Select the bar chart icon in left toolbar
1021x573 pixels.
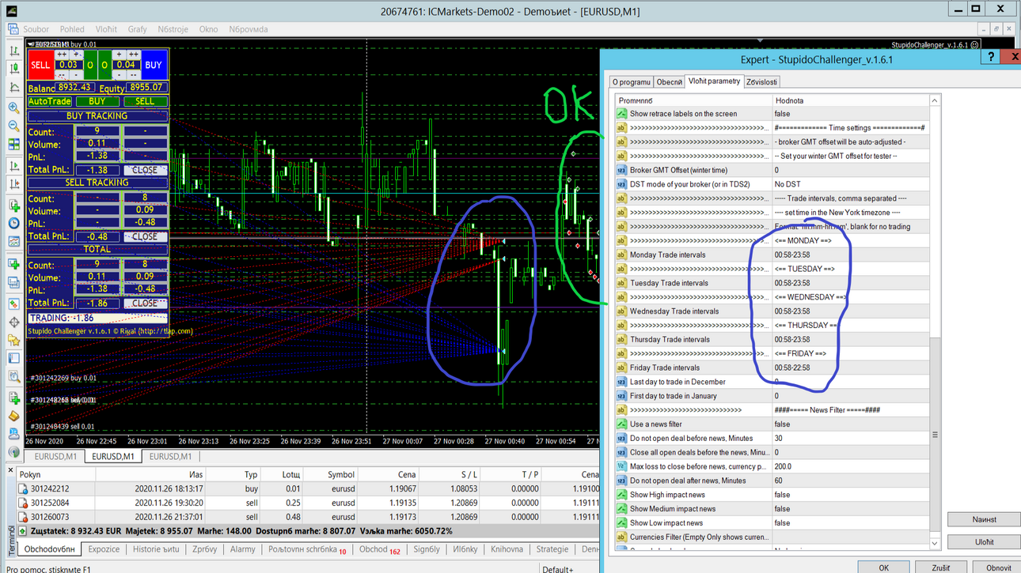[13, 50]
